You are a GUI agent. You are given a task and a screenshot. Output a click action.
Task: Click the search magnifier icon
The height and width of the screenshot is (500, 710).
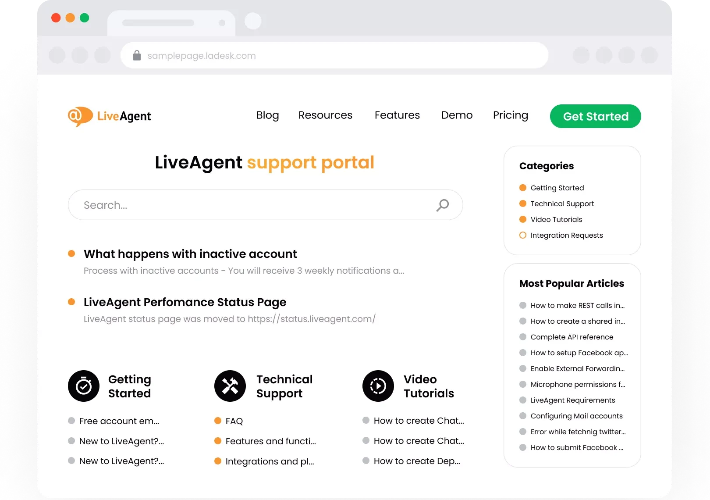click(443, 205)
